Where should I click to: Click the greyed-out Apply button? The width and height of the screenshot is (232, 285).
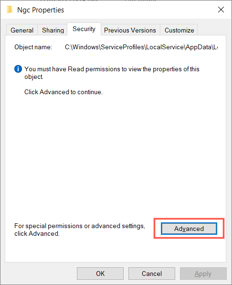[203, 274]
